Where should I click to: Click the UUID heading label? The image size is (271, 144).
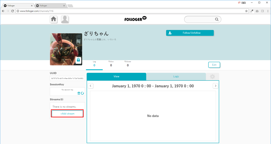(53, 73)
